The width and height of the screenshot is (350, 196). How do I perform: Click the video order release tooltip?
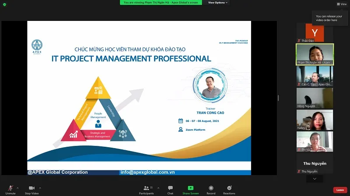click(329, 18)
